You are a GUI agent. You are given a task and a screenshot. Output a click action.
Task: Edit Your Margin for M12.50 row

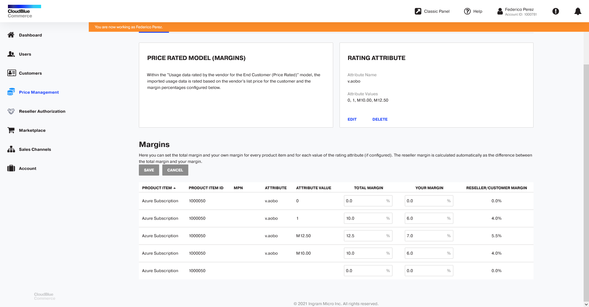point(429,236)
